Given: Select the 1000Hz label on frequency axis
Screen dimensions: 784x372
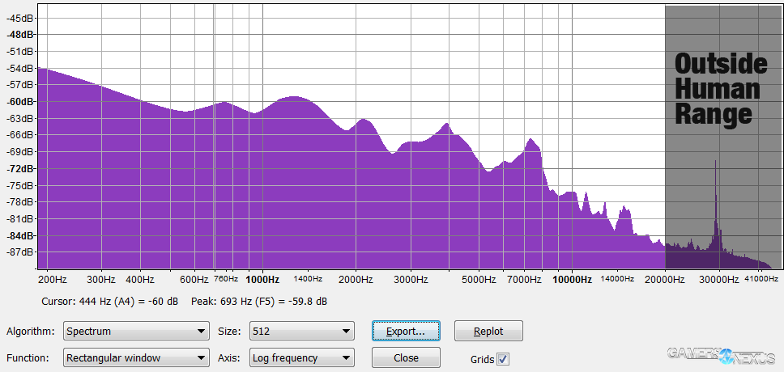Looking at the screenshot, I should pos(262,280).
